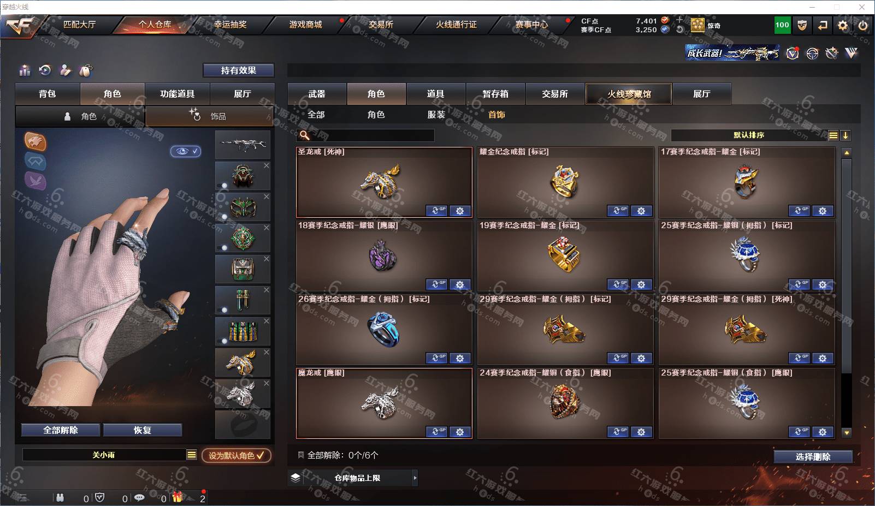Switch to the 火线珍藏馆 tab
The image size is (875, 506).
coord(629,94)
